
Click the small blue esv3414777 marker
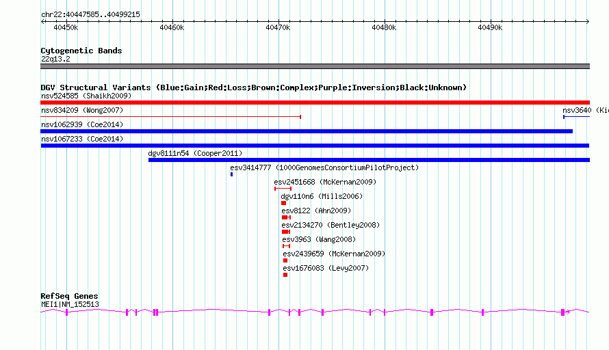coord(231,174)
